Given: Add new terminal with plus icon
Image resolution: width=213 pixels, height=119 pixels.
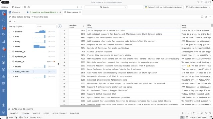Looking at the screenshot, I should [183, 113].
